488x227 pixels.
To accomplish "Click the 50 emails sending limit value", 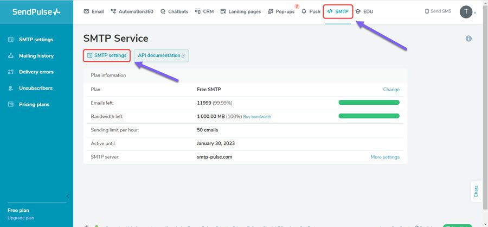I will click(207, 130).
